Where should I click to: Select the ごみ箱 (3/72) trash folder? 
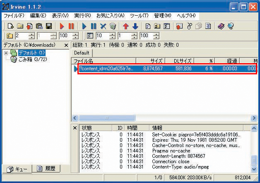[33, 59]
